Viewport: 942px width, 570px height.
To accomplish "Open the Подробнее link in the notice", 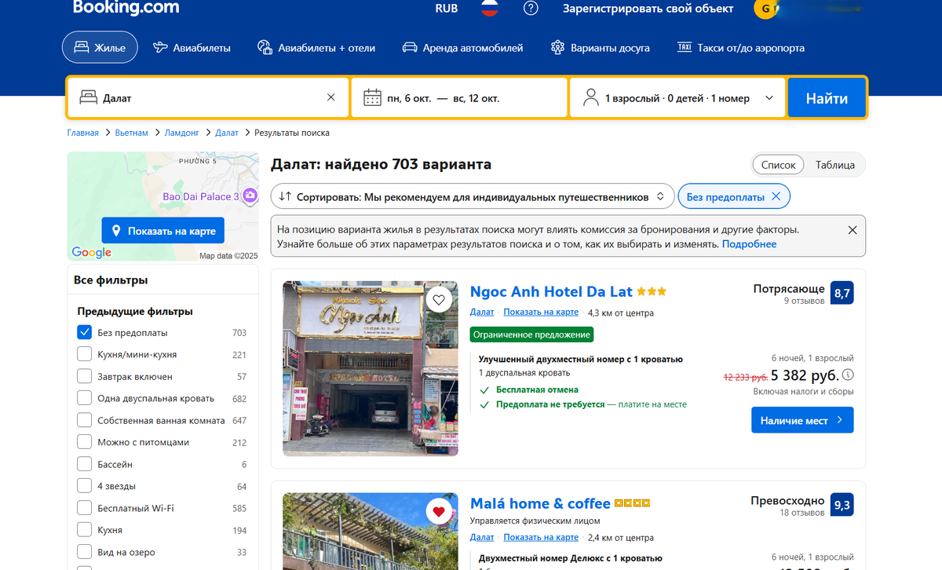I will pyautogui.click(x=749, y=244).
